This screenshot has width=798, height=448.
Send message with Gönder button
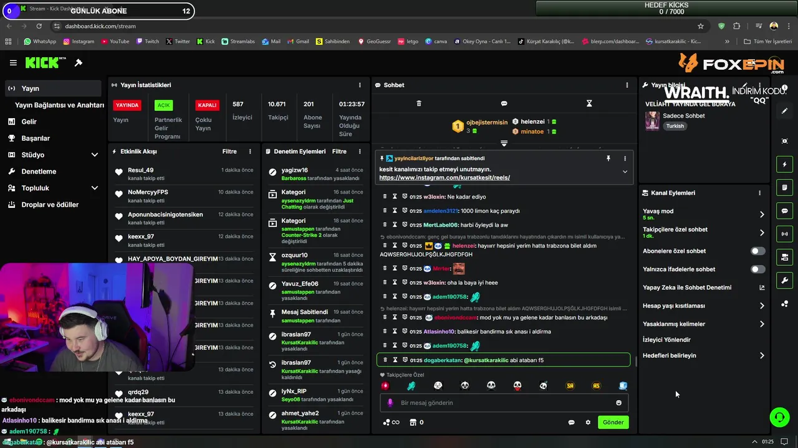(613, 422)
